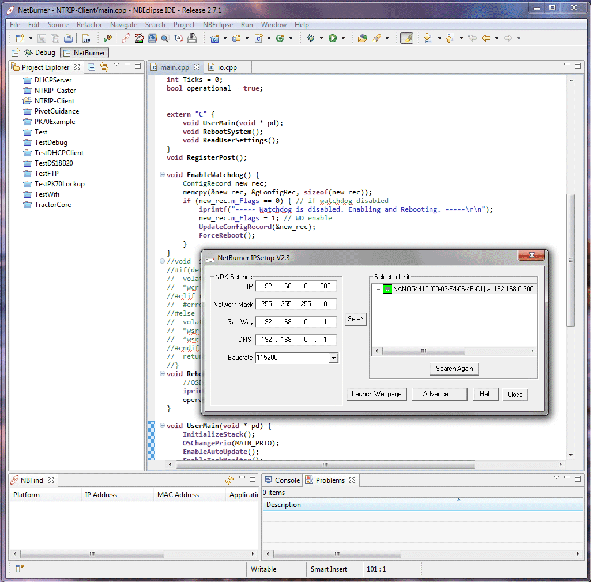The width and height of the screenshot is (591, 582).
Task: Click the green play-with-gear toolbar icon
Action: [x=108, y=38]
